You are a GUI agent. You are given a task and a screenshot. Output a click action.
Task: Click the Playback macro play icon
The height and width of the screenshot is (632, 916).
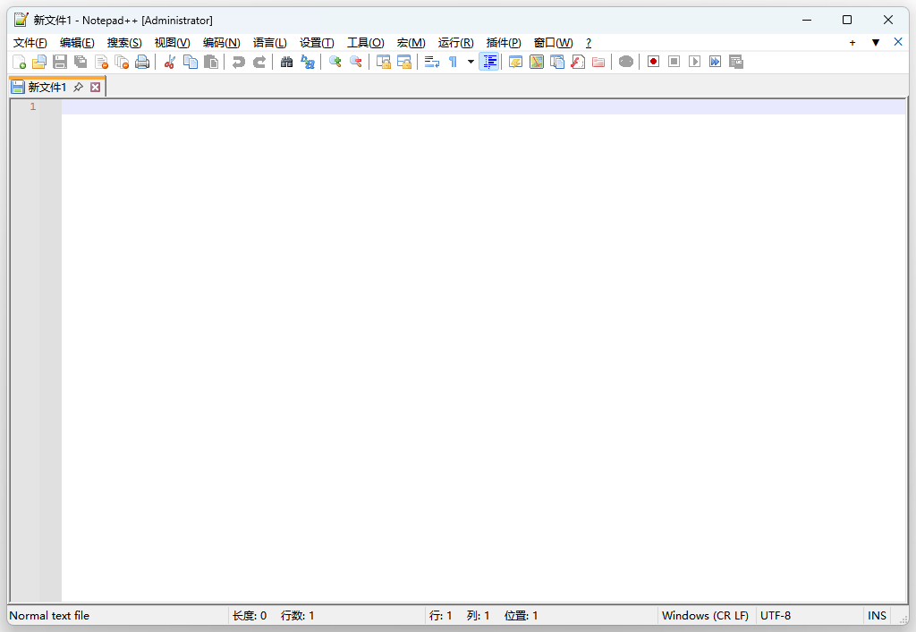(x=694, y=62)
